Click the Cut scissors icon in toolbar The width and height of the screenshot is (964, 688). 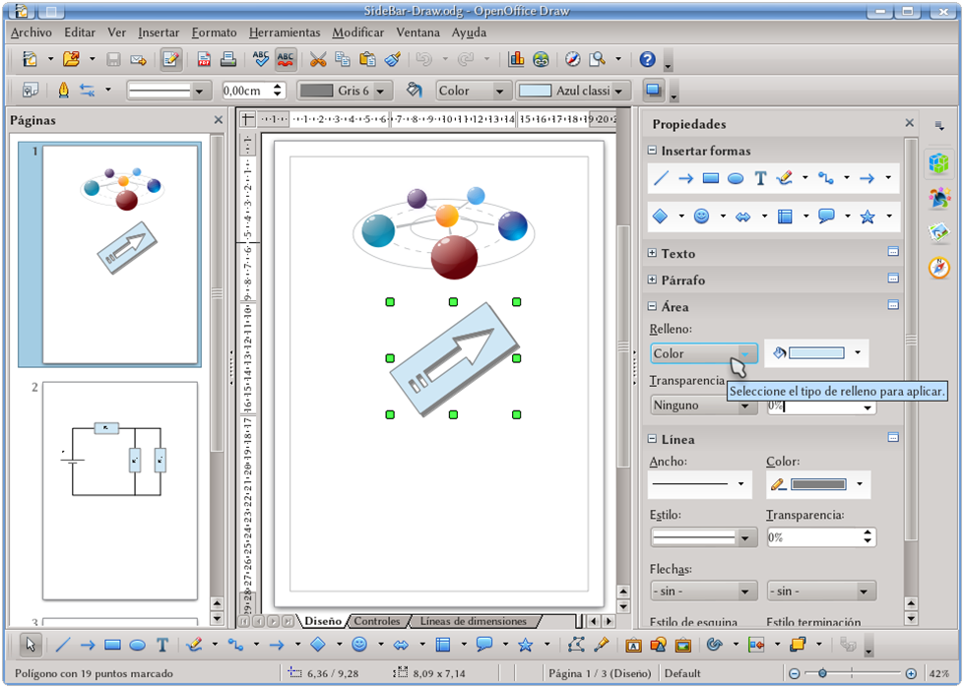point(318,59)
